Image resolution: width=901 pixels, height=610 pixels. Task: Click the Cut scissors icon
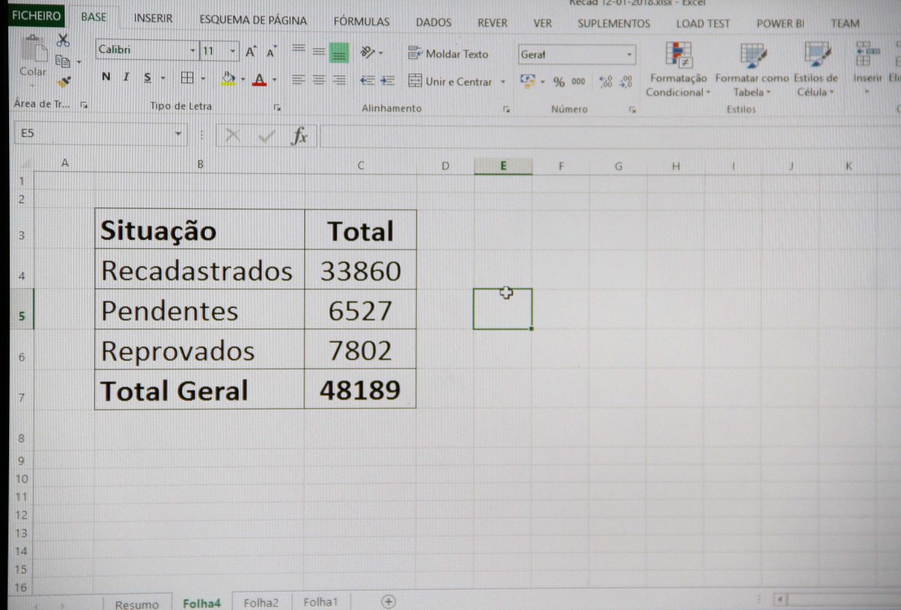pos(63,40)
